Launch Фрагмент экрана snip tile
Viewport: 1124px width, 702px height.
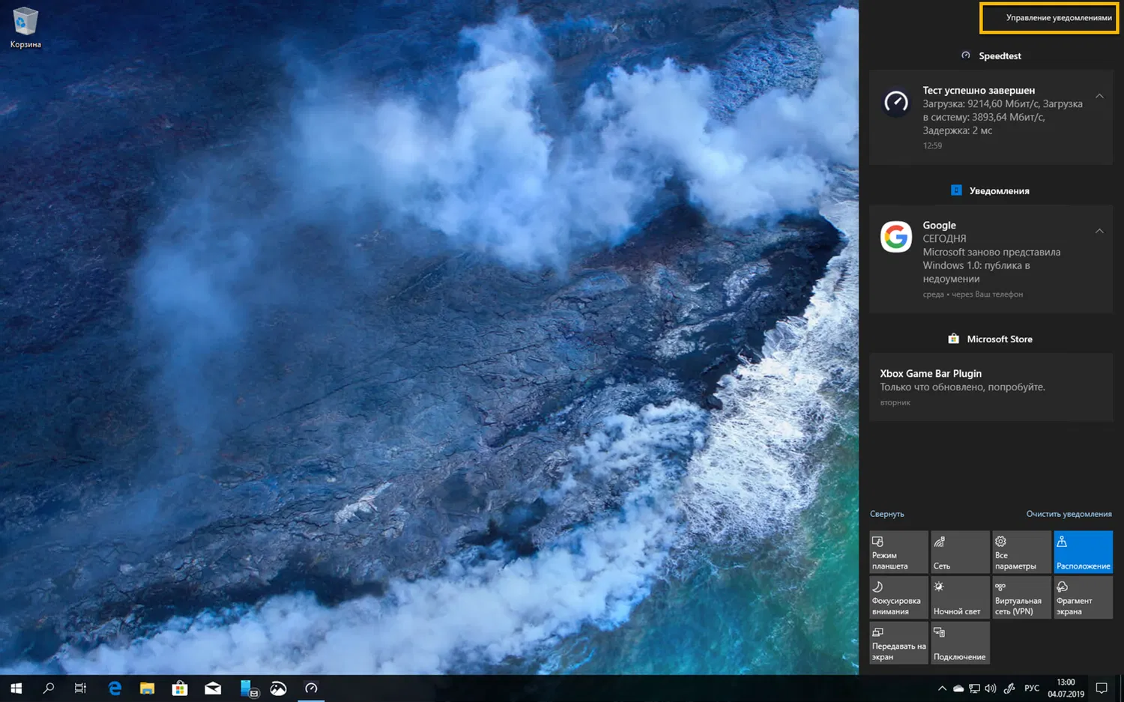pyautogui.click(x=1084, y=597)
